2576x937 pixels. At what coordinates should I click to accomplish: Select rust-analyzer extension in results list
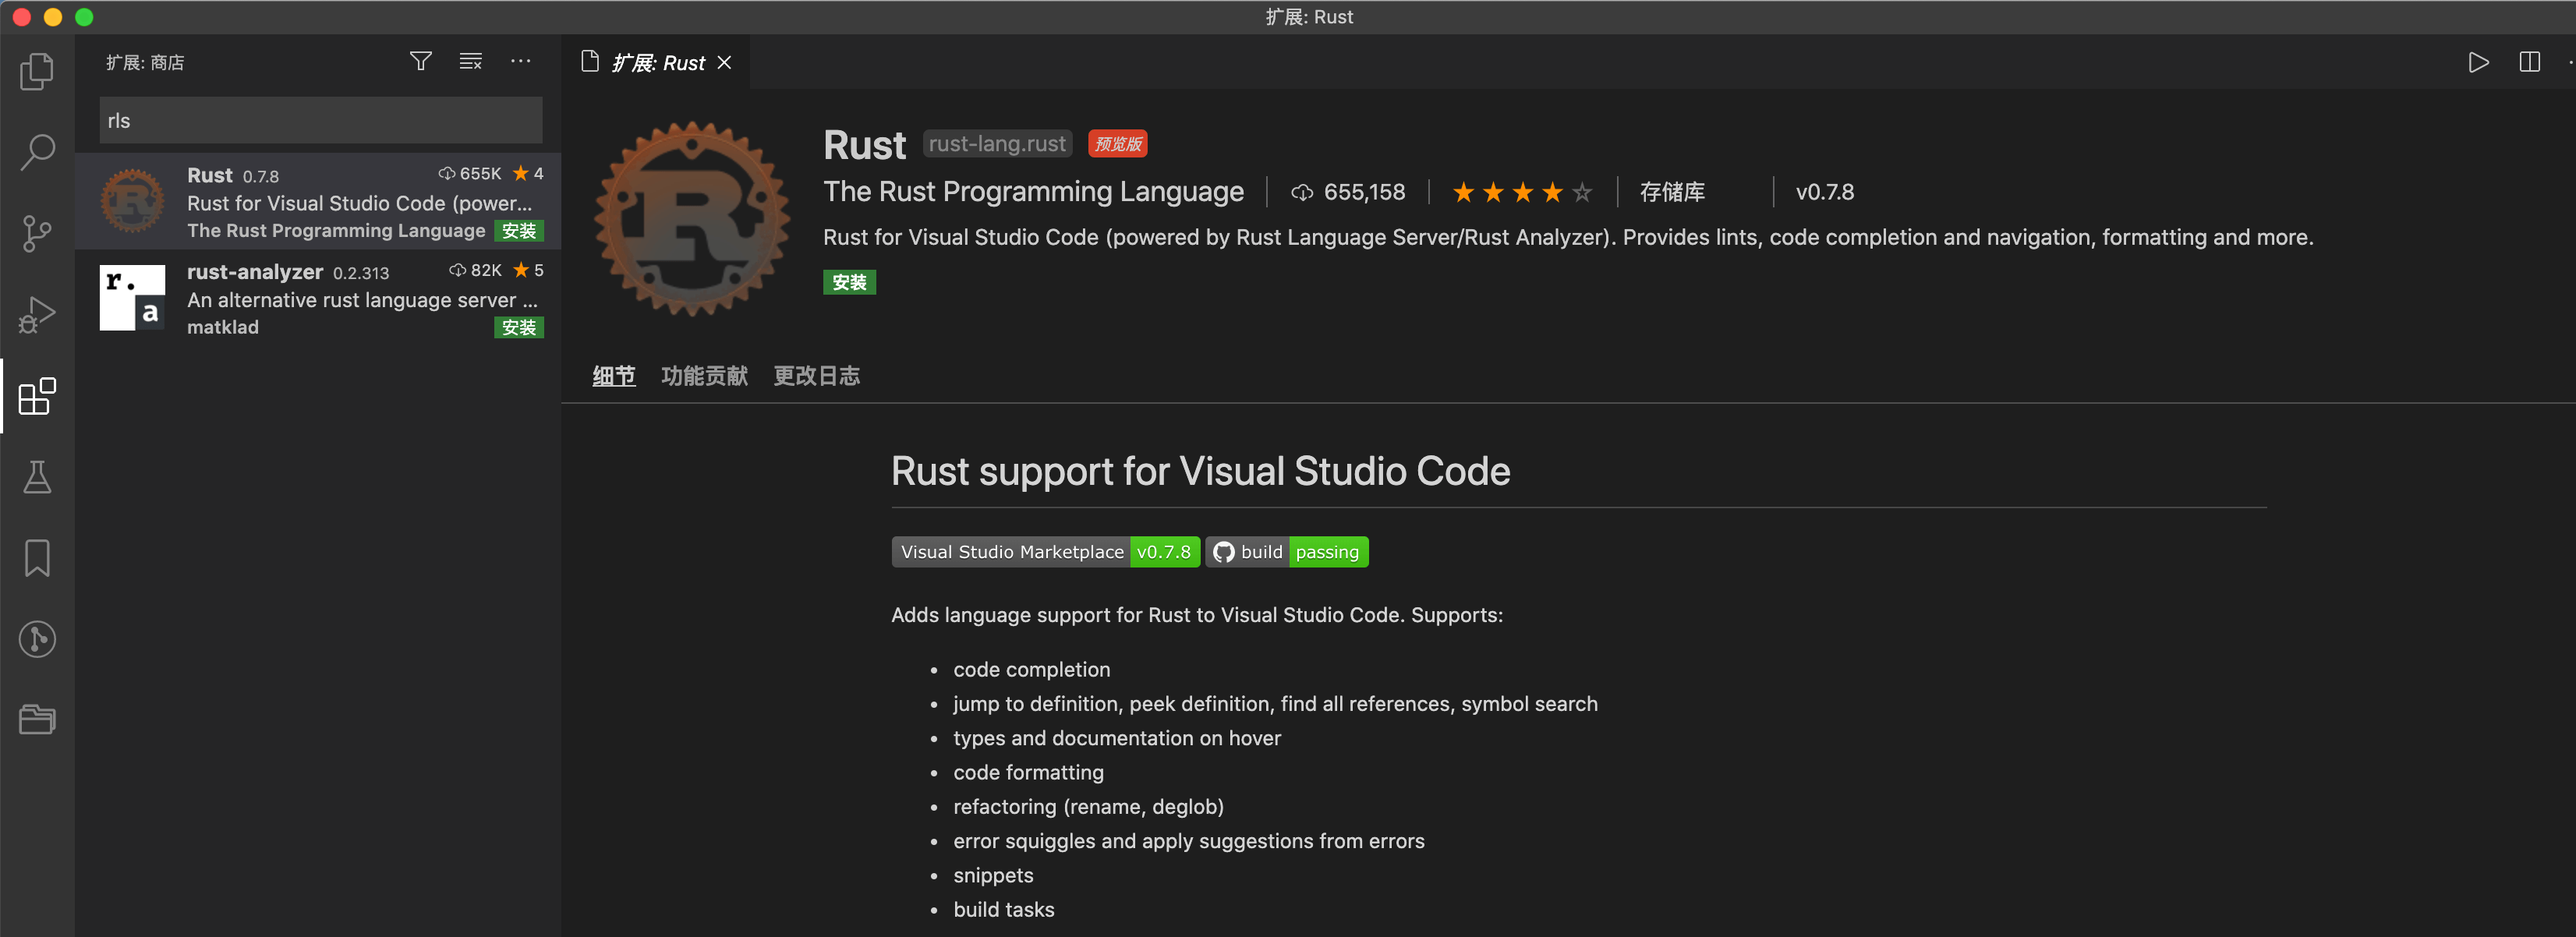(320, 299)
